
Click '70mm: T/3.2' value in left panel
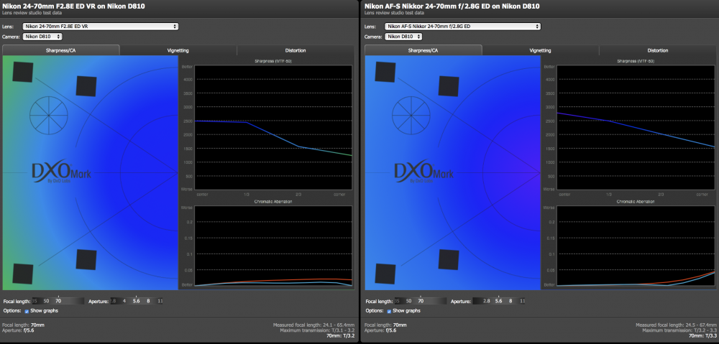point(341,335)
